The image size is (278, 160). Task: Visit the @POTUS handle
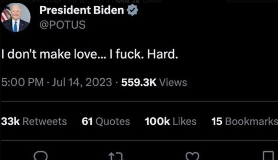click(62, 24)
